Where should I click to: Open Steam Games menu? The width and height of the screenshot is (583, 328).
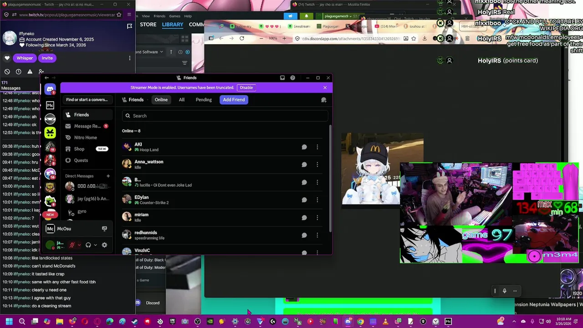pos(174,16)
